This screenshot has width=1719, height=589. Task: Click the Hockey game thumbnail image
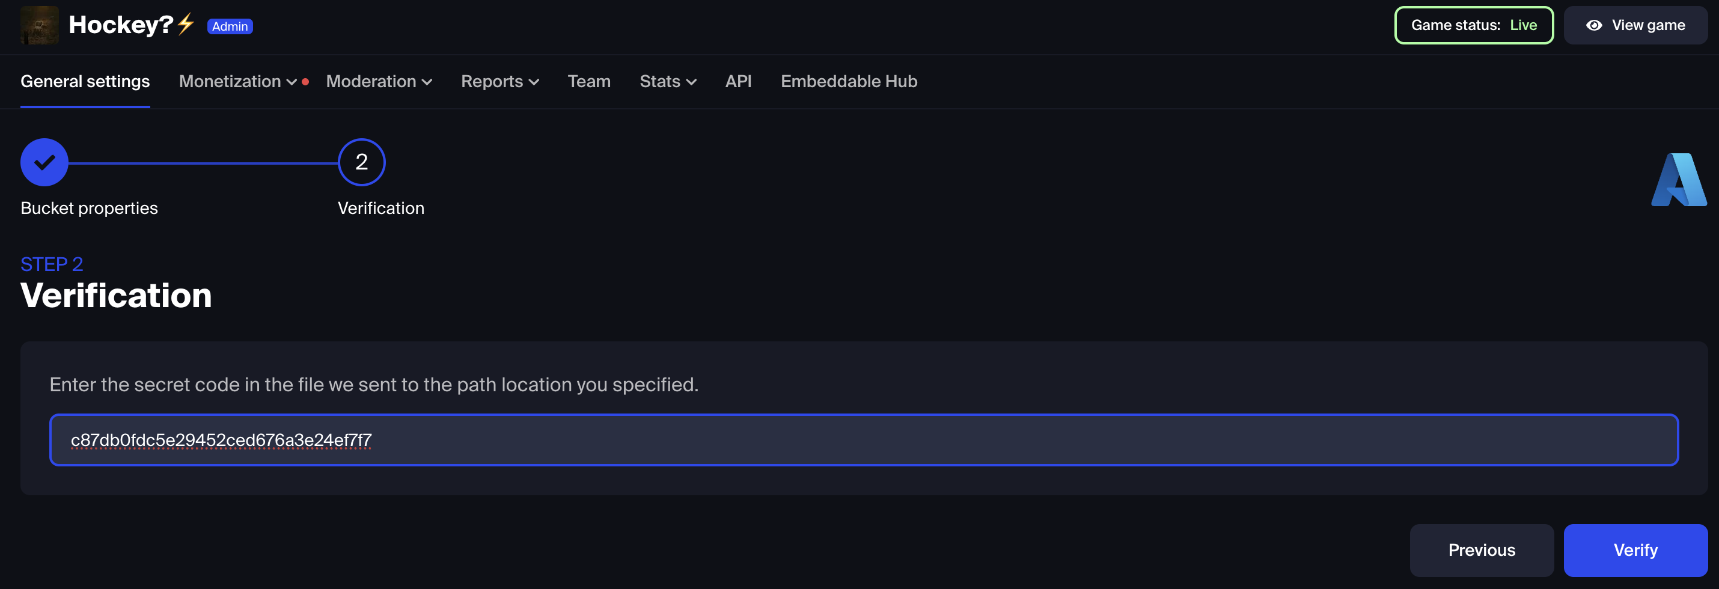(x=40, y=25)
